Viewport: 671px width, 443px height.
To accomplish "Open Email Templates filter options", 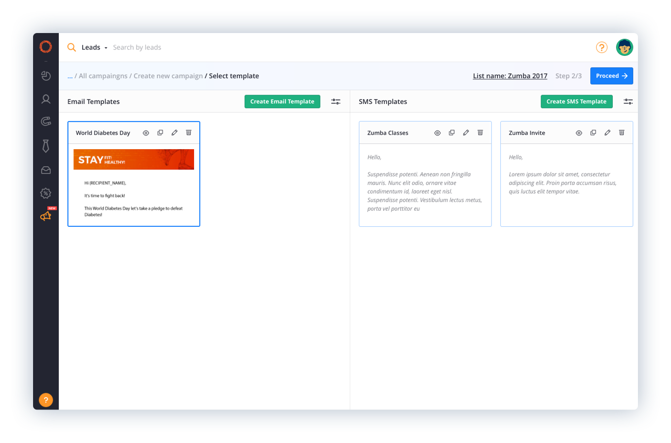I will [x=335, y=102].
